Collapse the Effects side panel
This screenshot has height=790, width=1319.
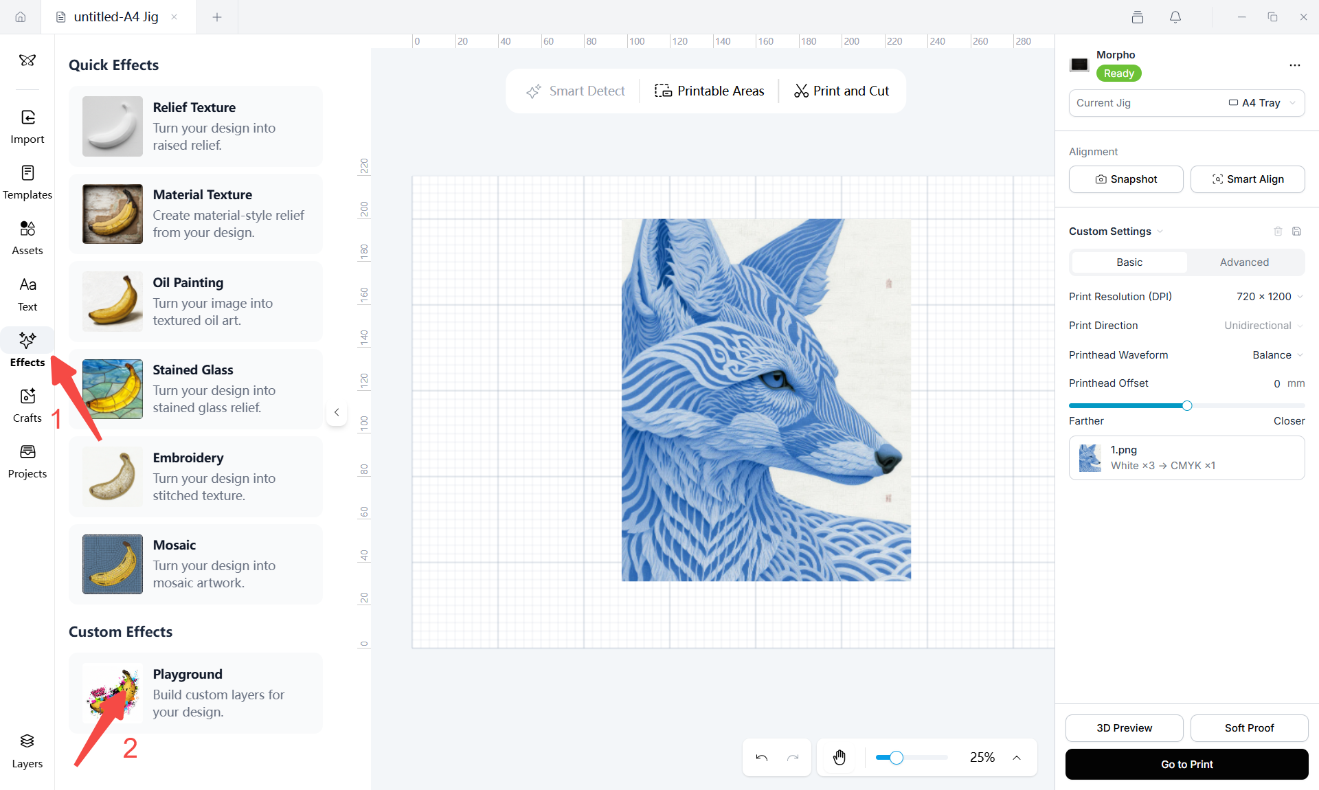[337, 412]
